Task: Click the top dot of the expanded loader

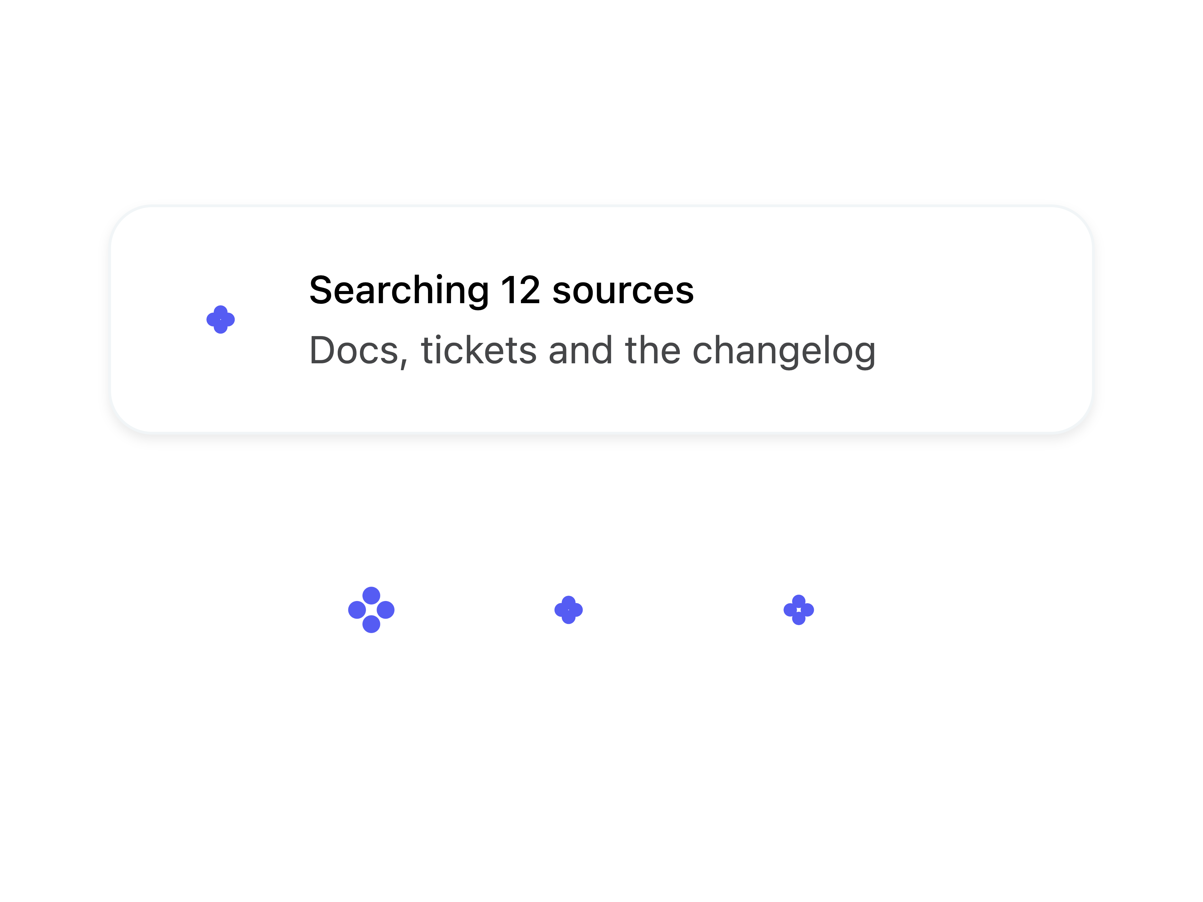Action: [x=371, y=595]
